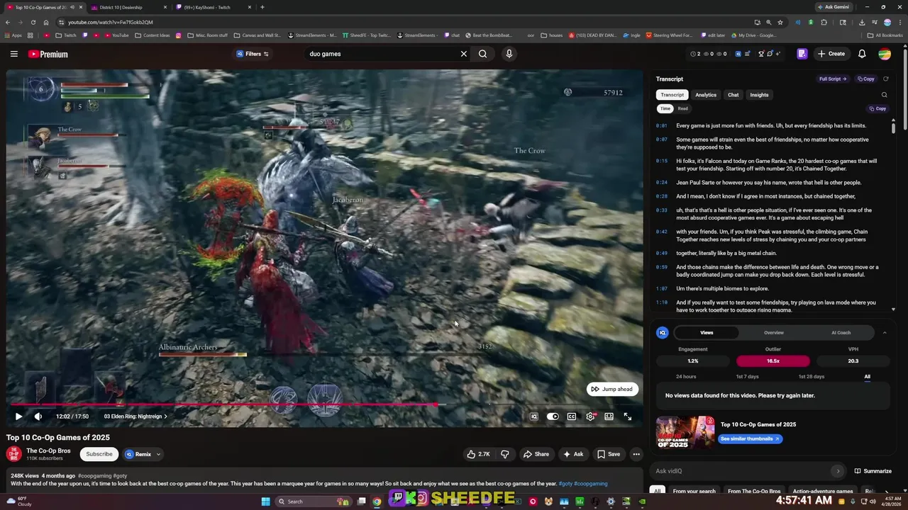Switch to the AI Coach tab
This screenshot has height=510, width=908.
tap(841, 332)
